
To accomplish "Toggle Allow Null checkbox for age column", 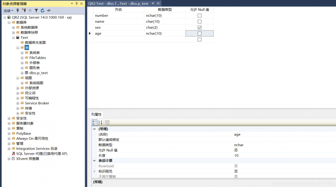I will [x=199, y=34].
